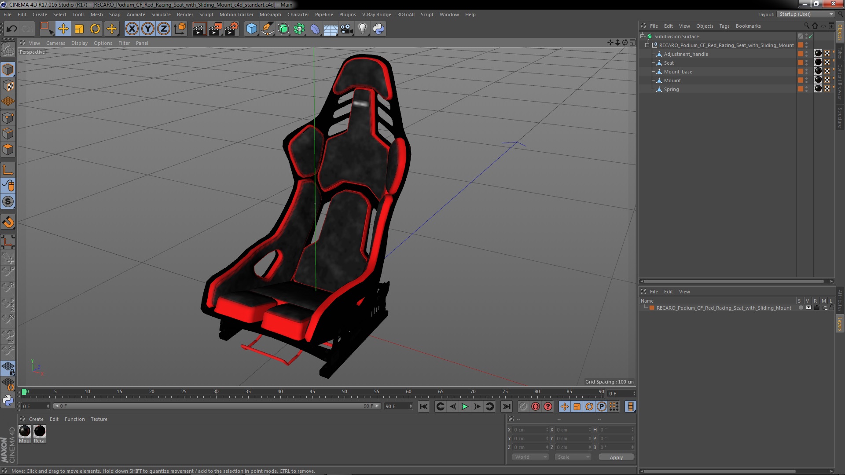Click Make Editable icon in left palette
Viewport: 845px width, 475px height.
(x=8, y=50)
